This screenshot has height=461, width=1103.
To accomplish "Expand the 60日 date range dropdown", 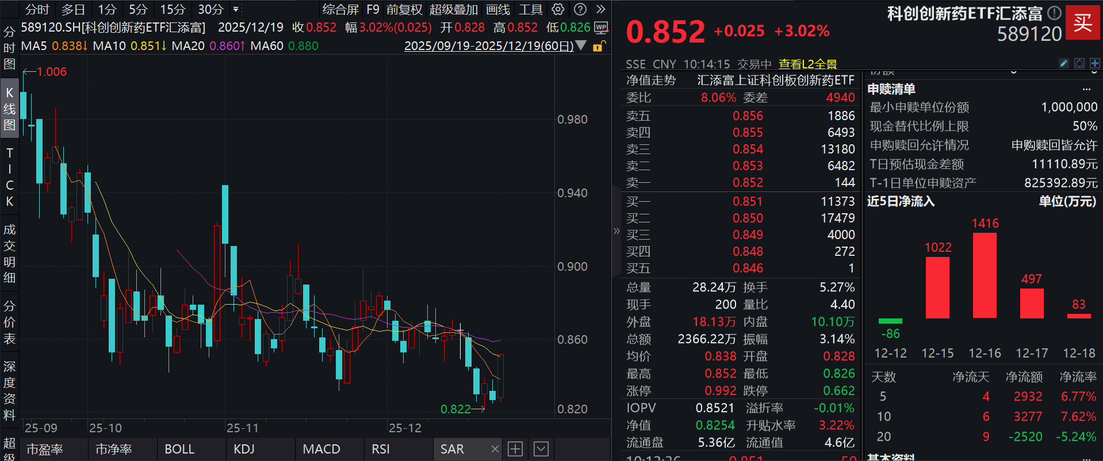I will (581, 45).
